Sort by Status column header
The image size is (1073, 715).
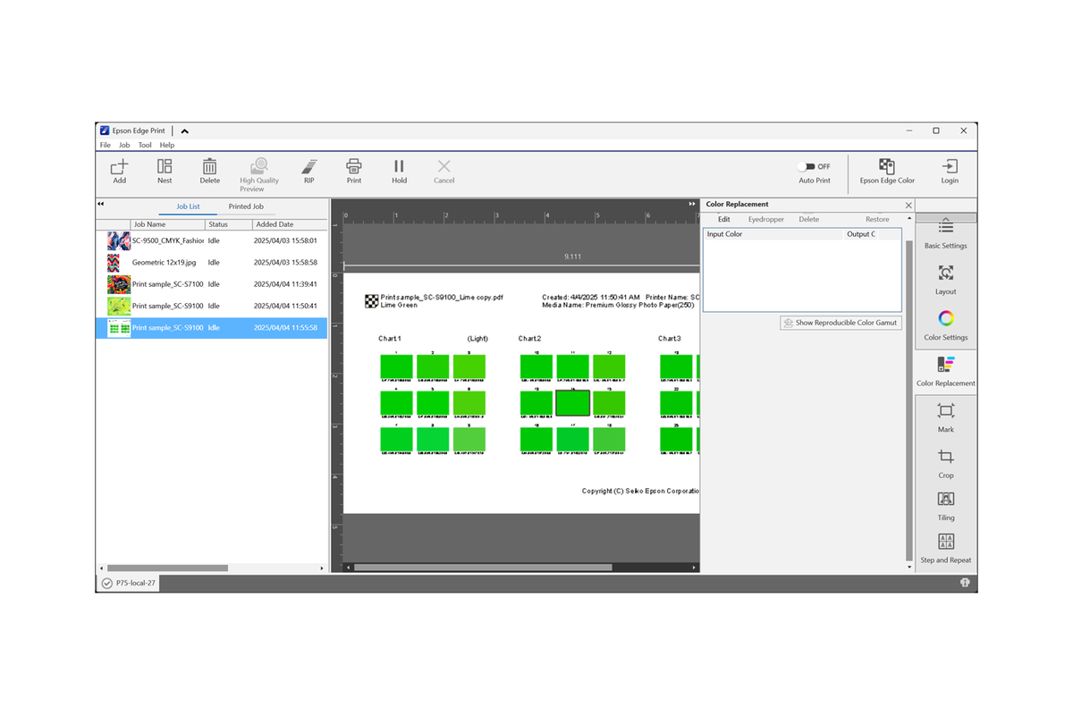coord(228,224)
